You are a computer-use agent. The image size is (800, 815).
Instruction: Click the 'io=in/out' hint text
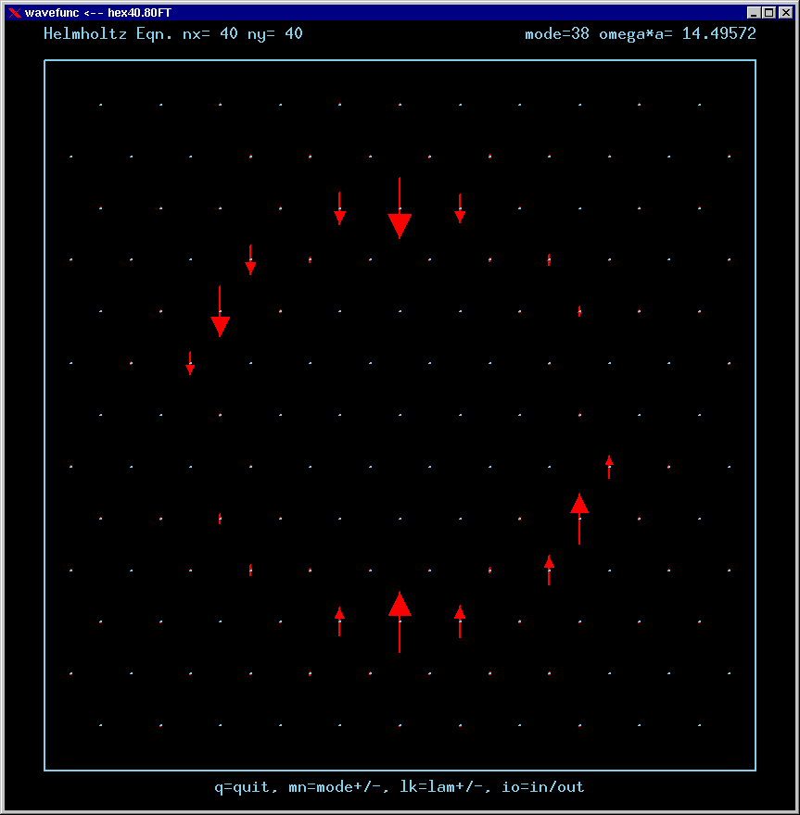click(x=543, y=787)
